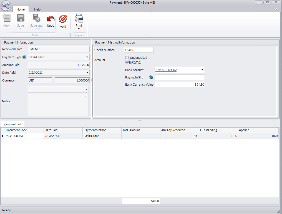Click the Save and Close icon

click(36, 19)
